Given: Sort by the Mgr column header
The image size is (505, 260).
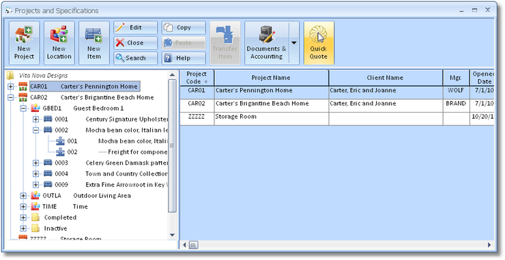Looking at the screenshot, I should point(456,78).
